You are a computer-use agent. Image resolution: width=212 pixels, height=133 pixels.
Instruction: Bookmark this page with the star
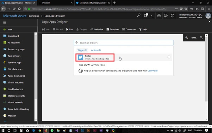click(x=186, y=9)
